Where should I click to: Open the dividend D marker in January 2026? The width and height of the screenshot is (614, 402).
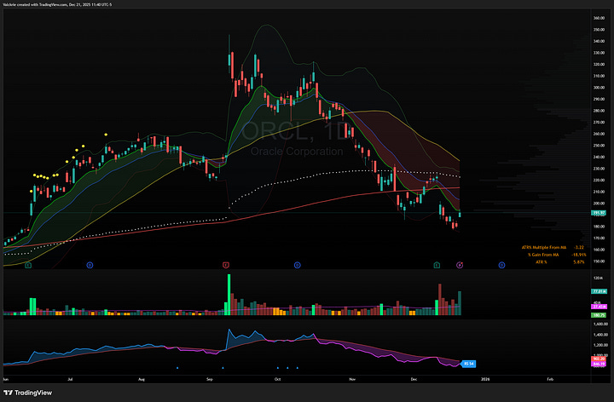pyautogui.click(x=501, y=266)
